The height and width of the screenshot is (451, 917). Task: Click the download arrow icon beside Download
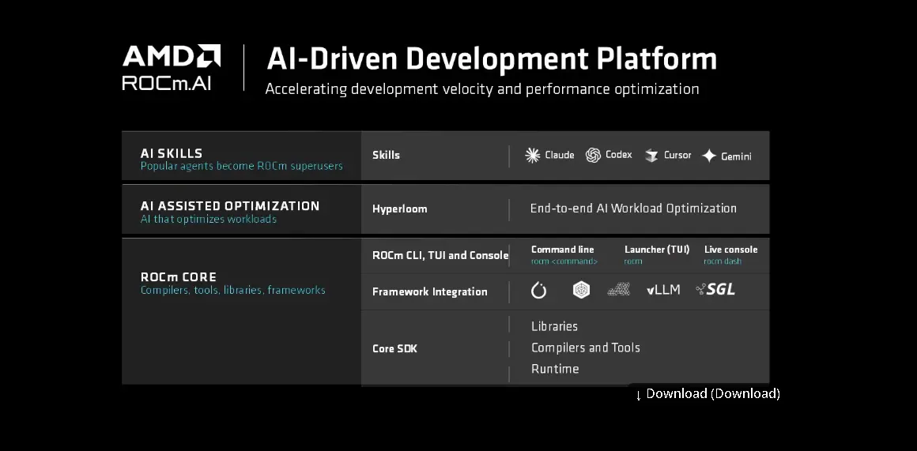coord(639,395)
